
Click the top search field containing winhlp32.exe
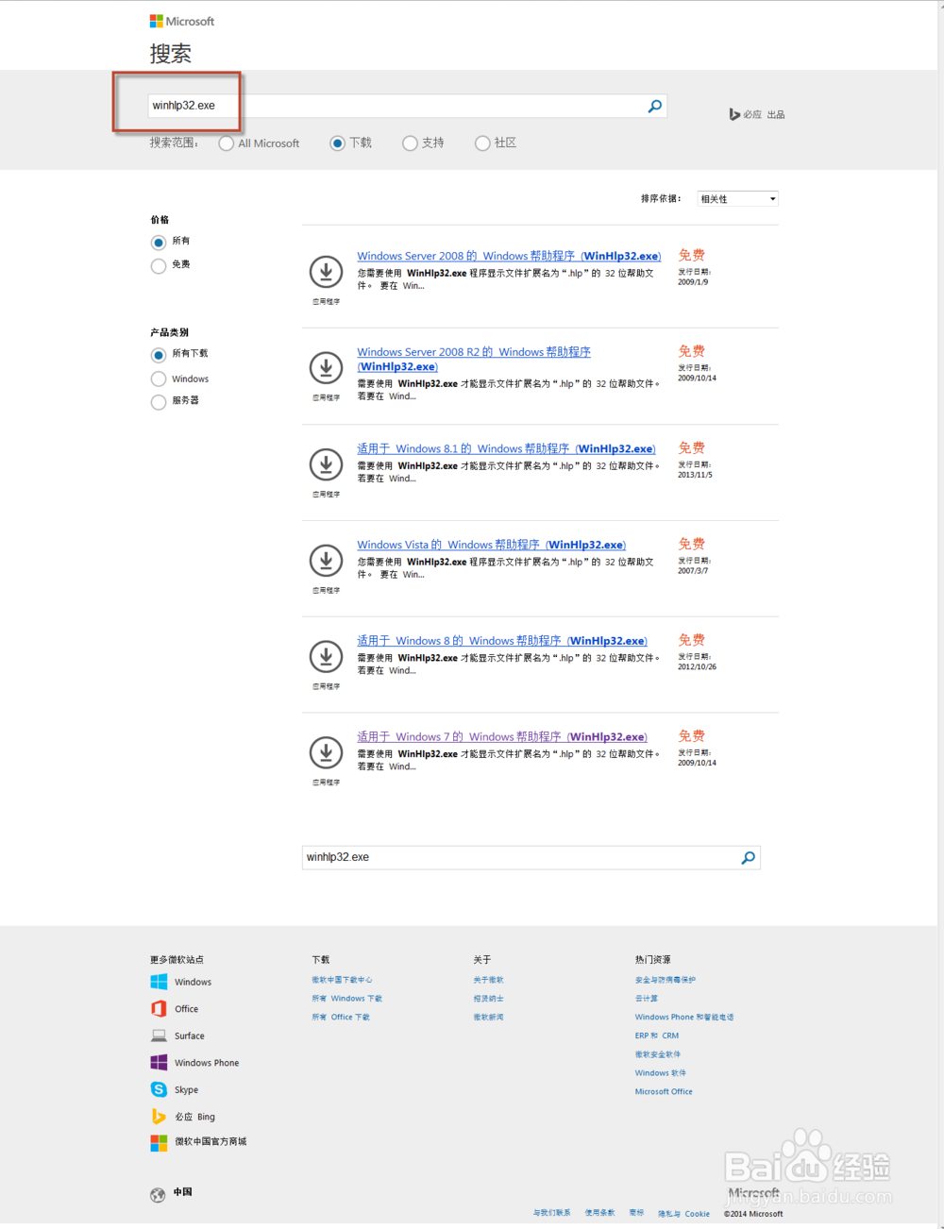pos(396,106)
